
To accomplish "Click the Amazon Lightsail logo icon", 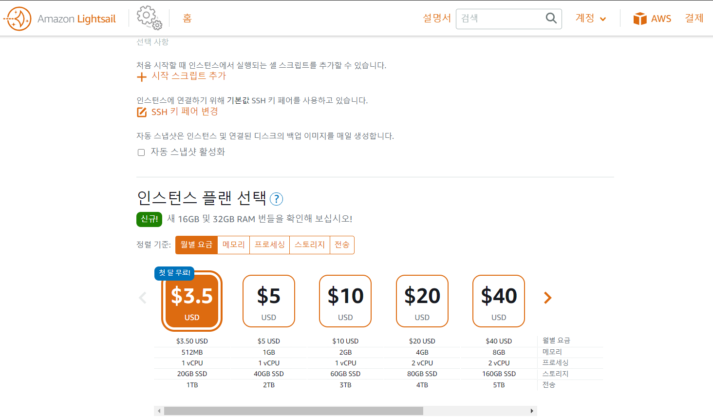I will click(18, 19).
